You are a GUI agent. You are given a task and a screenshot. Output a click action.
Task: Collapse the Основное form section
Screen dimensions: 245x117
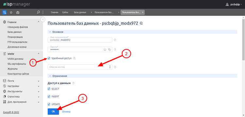50,32
